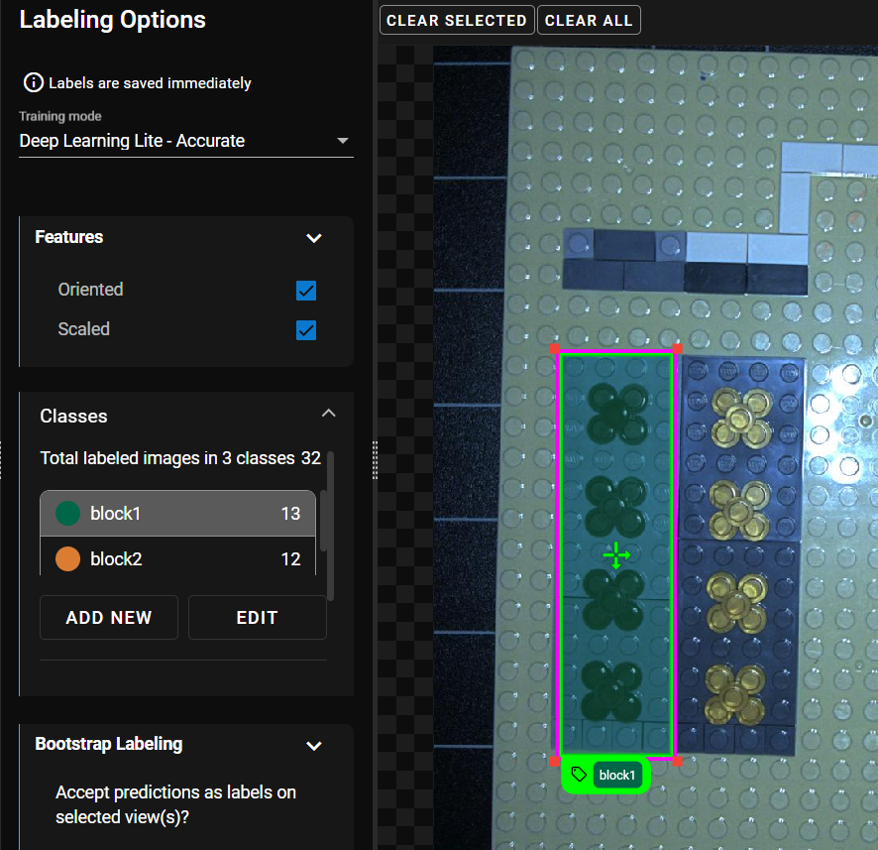Select the block2 class row
Image resolution: width=878 pixels, height=850 pixels.
click(177, 558)
